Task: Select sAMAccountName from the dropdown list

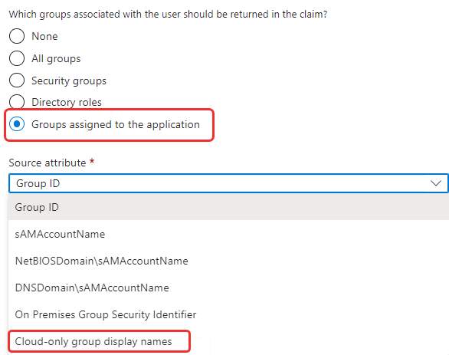Action: (x=228, y=234)
